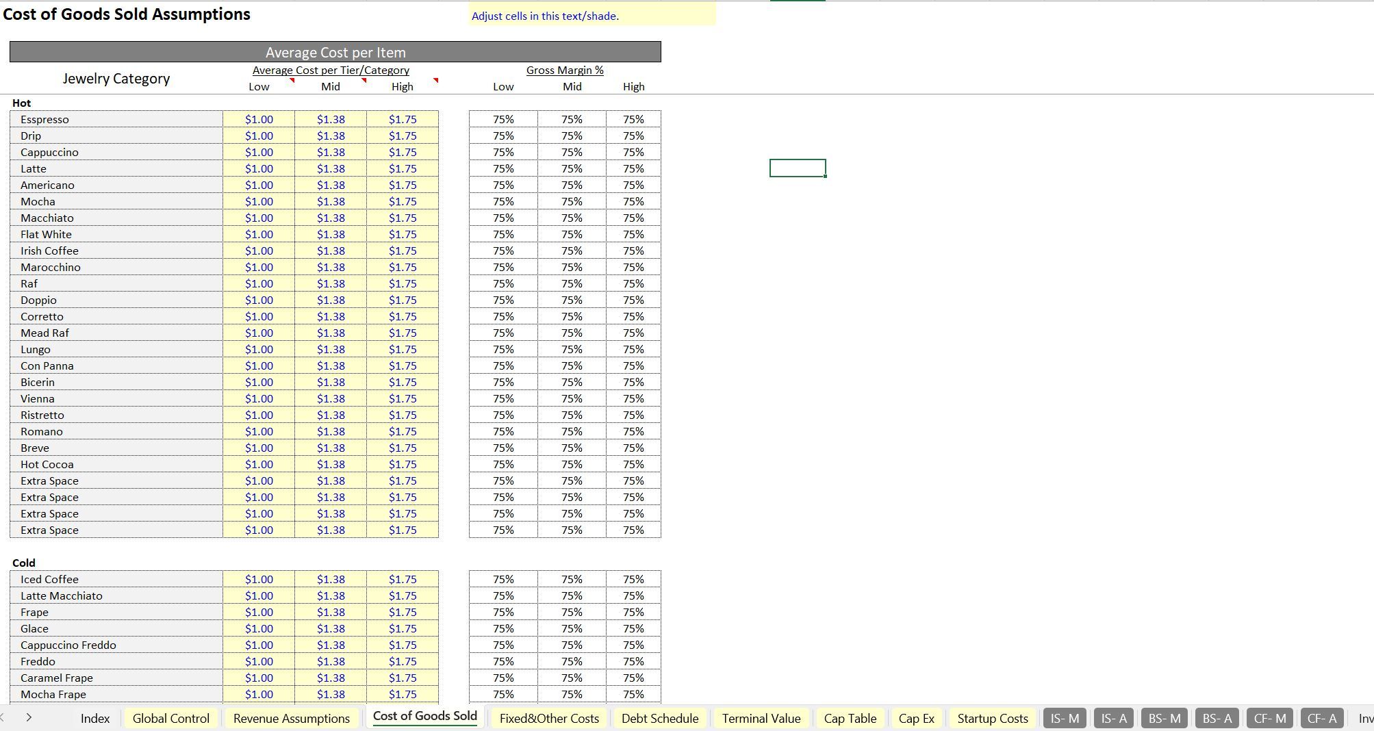Click Drip Mid cost $1.38 cell
Image resolution: width=1374 pixels, height=731 pixels.
point(331,136)
